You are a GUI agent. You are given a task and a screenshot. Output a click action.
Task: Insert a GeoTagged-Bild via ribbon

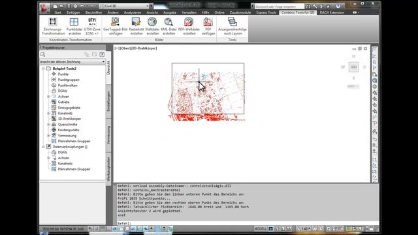(116, 26)
